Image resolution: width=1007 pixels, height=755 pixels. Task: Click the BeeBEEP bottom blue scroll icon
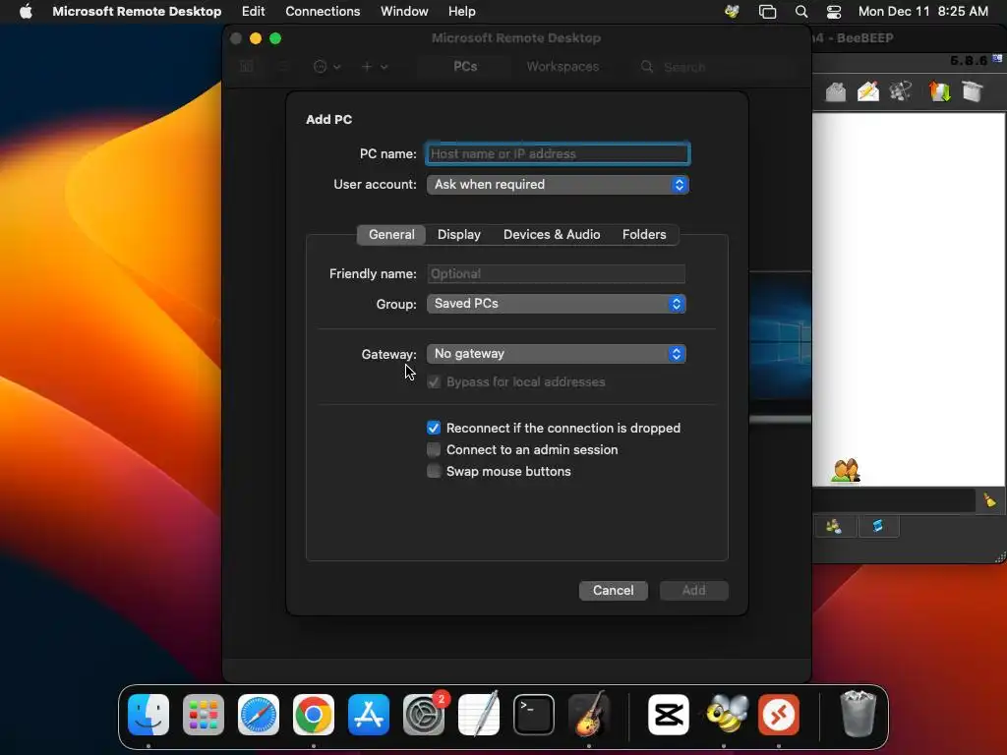pyautogui.click(x=878, y=527)
